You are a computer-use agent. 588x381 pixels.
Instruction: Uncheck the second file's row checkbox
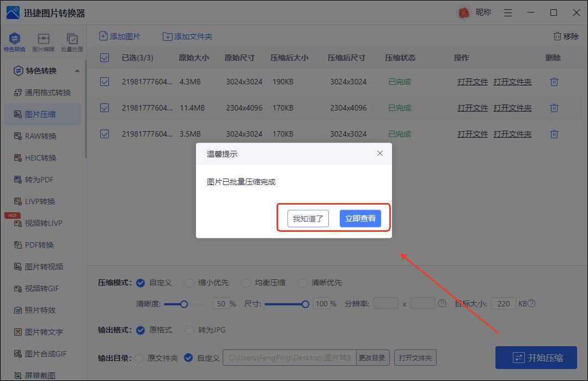click(104, 108)
